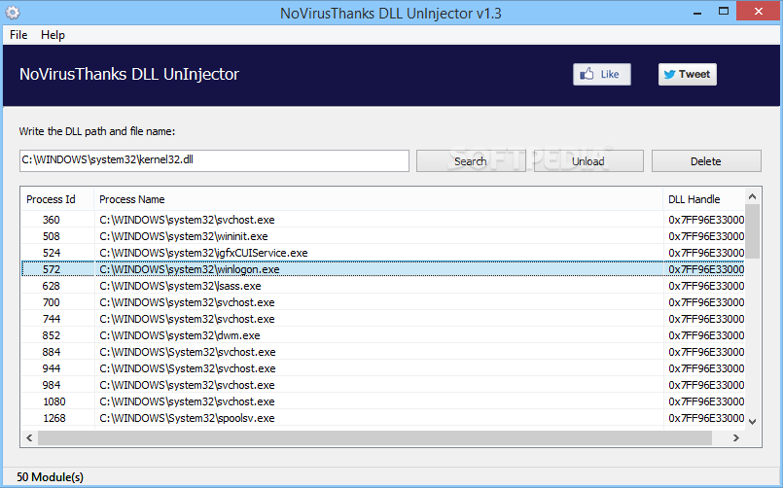The image size is (783, 488).
Task: Select the winlogon.exe process row
Action: [382, 269]
